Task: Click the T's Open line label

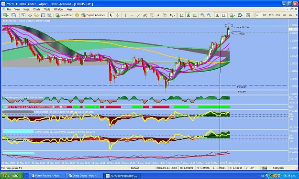Action: pyautogui.click(x=242, y=87)
